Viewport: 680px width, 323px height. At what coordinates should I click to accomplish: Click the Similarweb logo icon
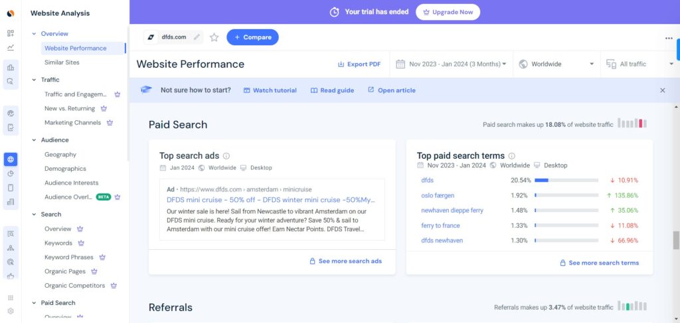tap(11, 13)
